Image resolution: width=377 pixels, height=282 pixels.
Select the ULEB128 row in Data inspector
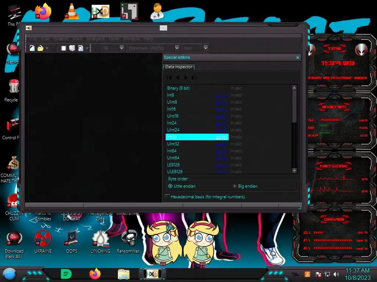coord(228,171)
